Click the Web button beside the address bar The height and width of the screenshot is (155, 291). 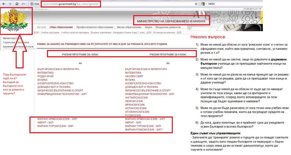(x=35, y=4)
